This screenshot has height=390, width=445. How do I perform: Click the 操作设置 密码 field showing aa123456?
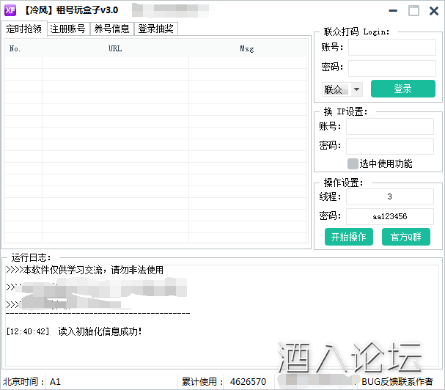click(390, 216)
